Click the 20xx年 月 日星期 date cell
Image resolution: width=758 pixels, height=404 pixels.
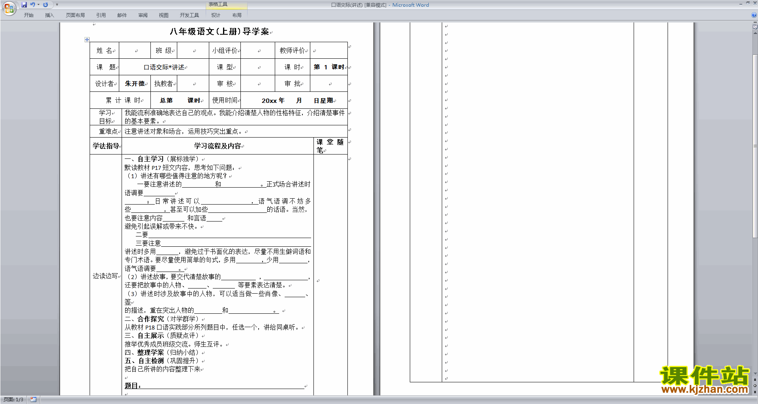[294, 101]
